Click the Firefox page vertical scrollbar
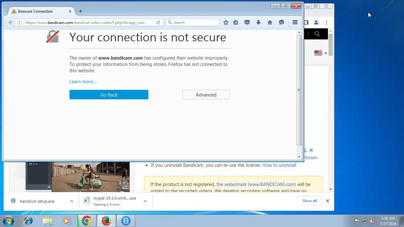The image size is (404, 227). tap(299, 90)
